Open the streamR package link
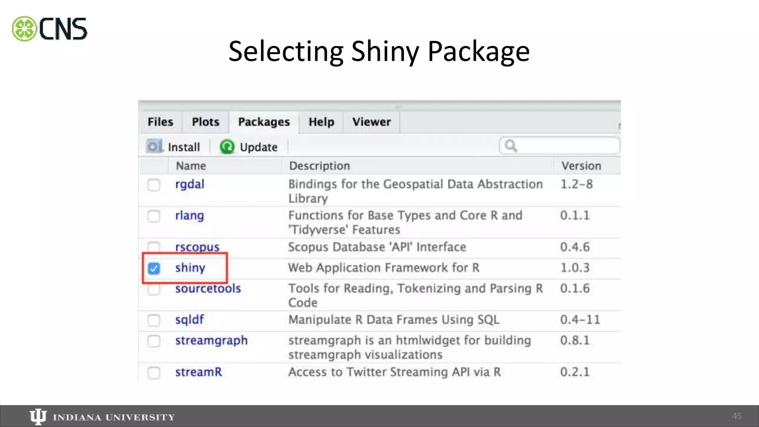 tap(199, 372)
